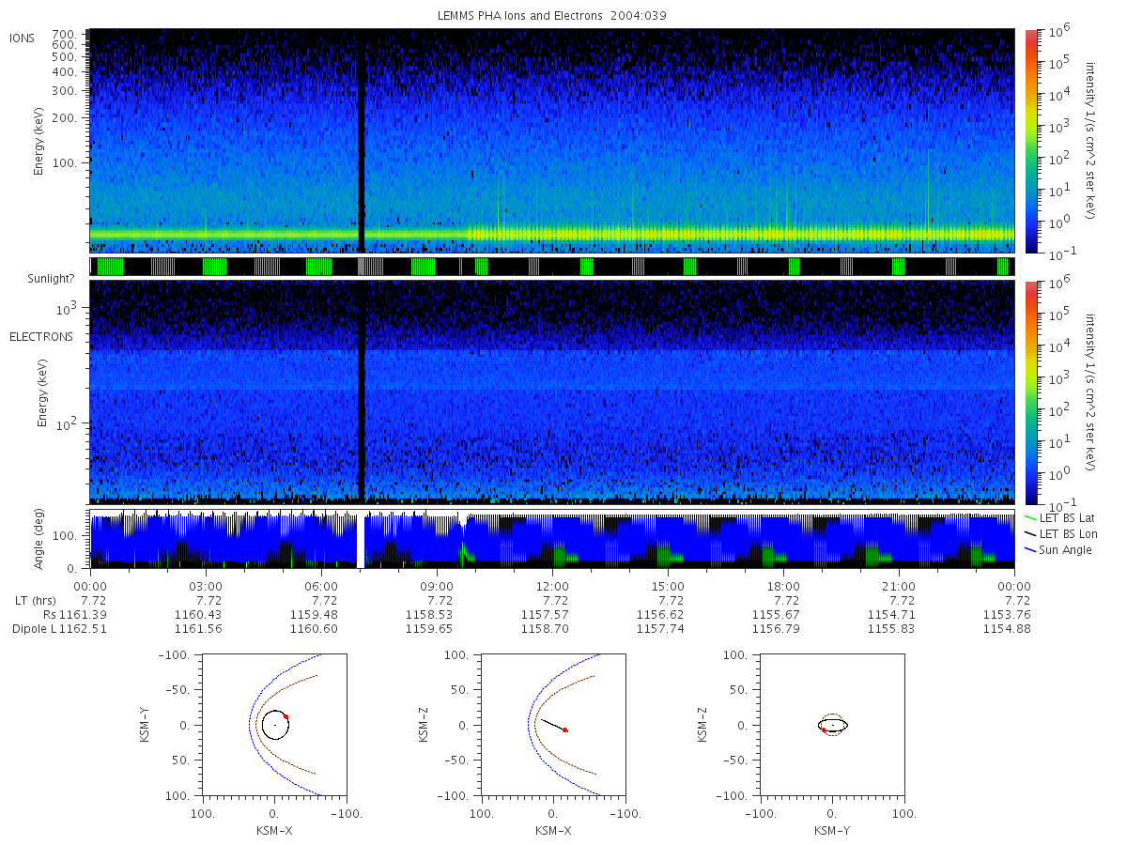1127x845 pixels.
Task: Click the black data gap in ions spectrogram
Action: coord(361,141)
